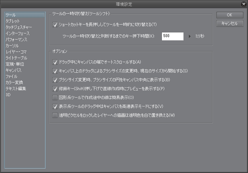
Task: Enable replace transparent color with white option
Action: (55, 115)
